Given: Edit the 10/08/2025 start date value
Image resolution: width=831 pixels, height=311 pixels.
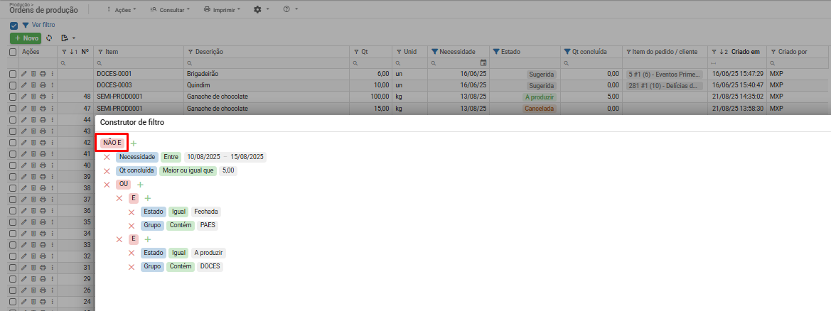Looking at the screenshot, I should [202, 158].
